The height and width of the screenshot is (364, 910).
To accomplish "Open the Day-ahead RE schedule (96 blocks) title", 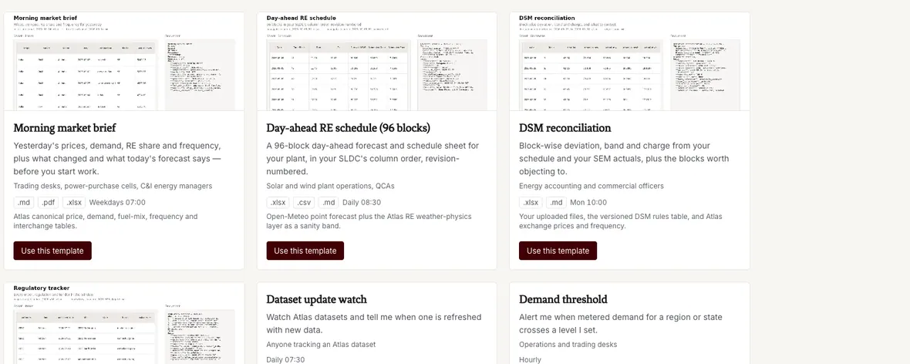I will 349,128.
